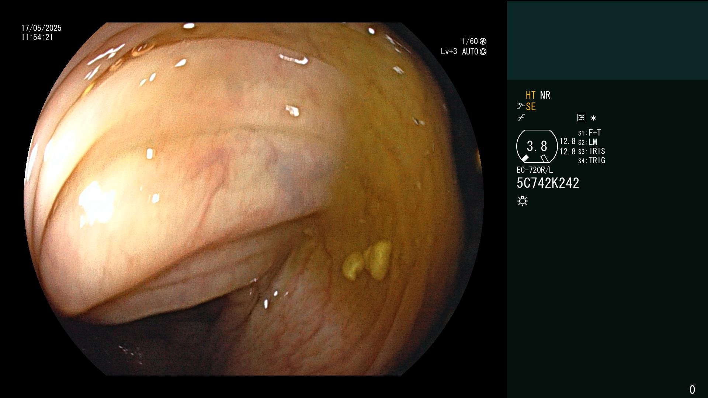
Task: Click the endoscopic image view
Action: [254, 199]
